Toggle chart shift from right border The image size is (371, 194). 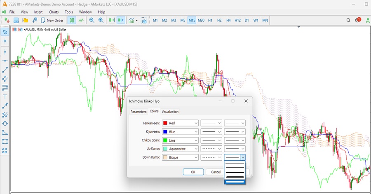pyautogui.click(x=121, y=20)
